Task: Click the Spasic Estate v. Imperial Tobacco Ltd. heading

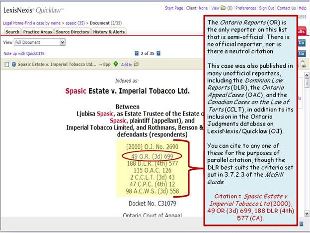Action: (x=127, y=91)
